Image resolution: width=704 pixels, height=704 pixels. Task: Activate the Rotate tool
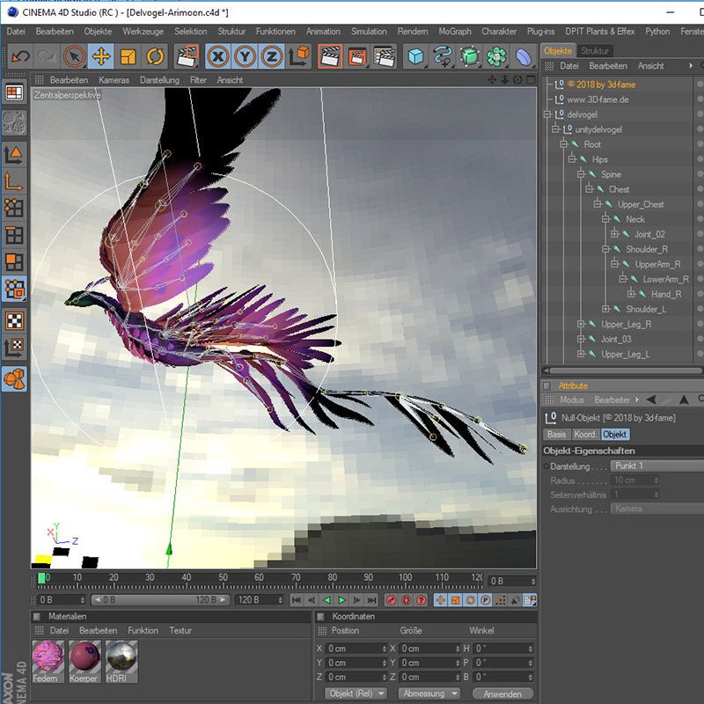pyautogui.click(x=155, y=57)
